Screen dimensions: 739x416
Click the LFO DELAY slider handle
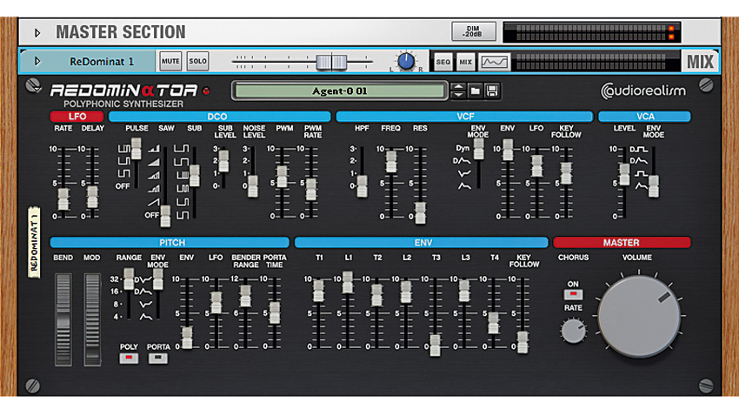(92, 197)
